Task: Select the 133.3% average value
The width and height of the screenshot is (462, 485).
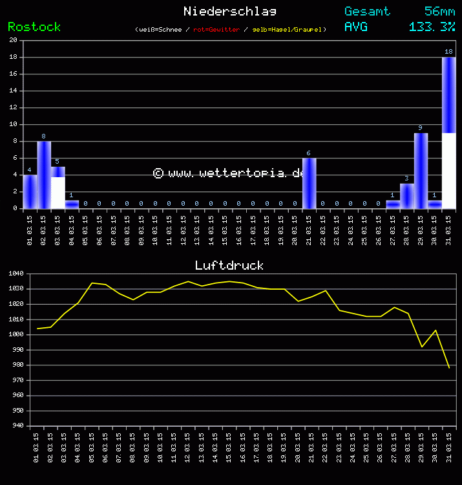Action: tap(432, 27)
